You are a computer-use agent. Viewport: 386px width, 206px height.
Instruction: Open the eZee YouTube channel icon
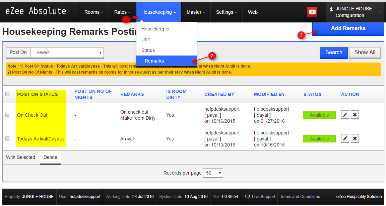tap(312, 12)
